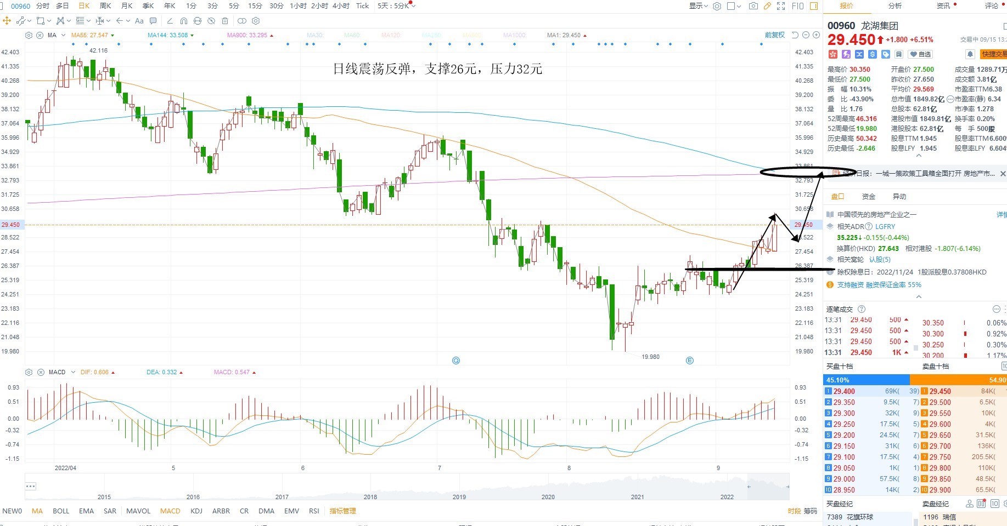Viewport: 1007px width, 526px height.
Task: Open the 指标管理 link
Action: [343, 511]
